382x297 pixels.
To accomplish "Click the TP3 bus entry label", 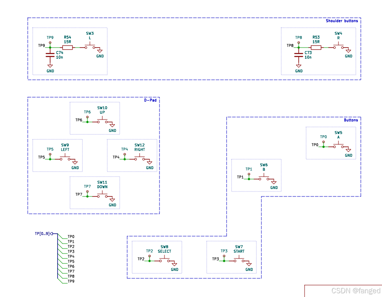I will (71, 251).
